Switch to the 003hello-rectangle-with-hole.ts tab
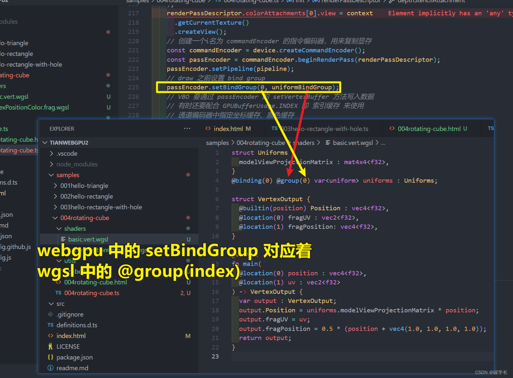The height and width of the screenshot is (378, 513). (x=324, y=129)
